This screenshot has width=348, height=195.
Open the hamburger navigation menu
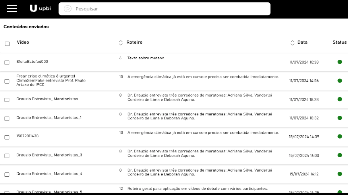tap(12, 8)
